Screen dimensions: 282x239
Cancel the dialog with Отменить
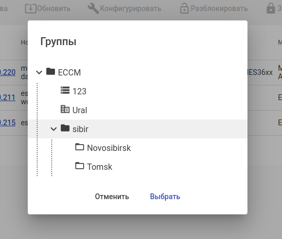(x=112, y=197)
